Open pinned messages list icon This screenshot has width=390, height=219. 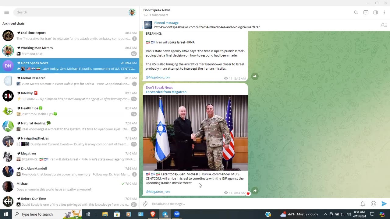click(384, 25)
